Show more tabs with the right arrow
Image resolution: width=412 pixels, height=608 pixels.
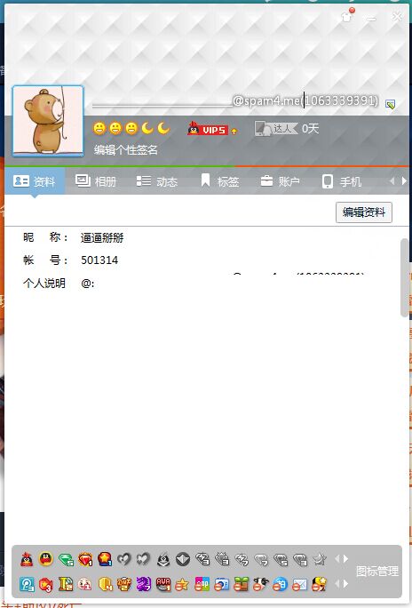[x=404, y=181]
